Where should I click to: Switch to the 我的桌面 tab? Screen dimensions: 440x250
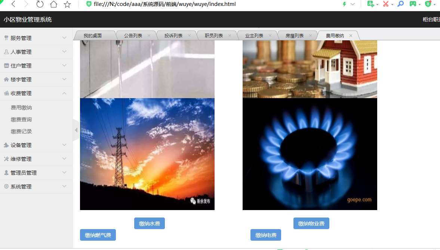click(x=93, y=36)
